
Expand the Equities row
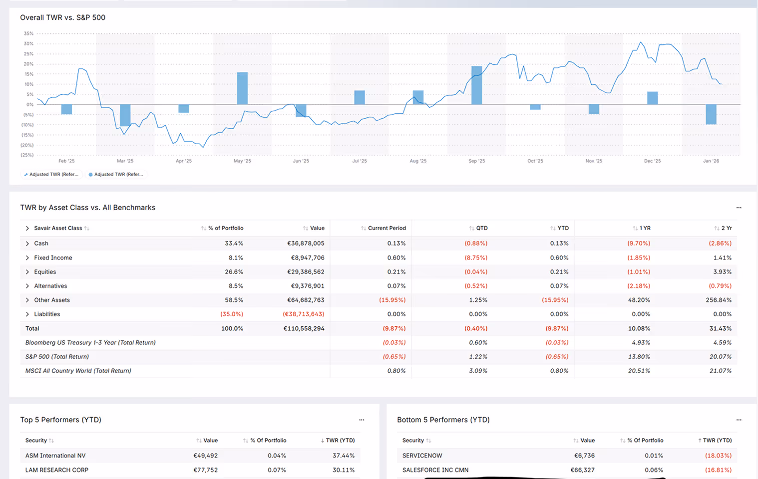click(x=27, y=272)
